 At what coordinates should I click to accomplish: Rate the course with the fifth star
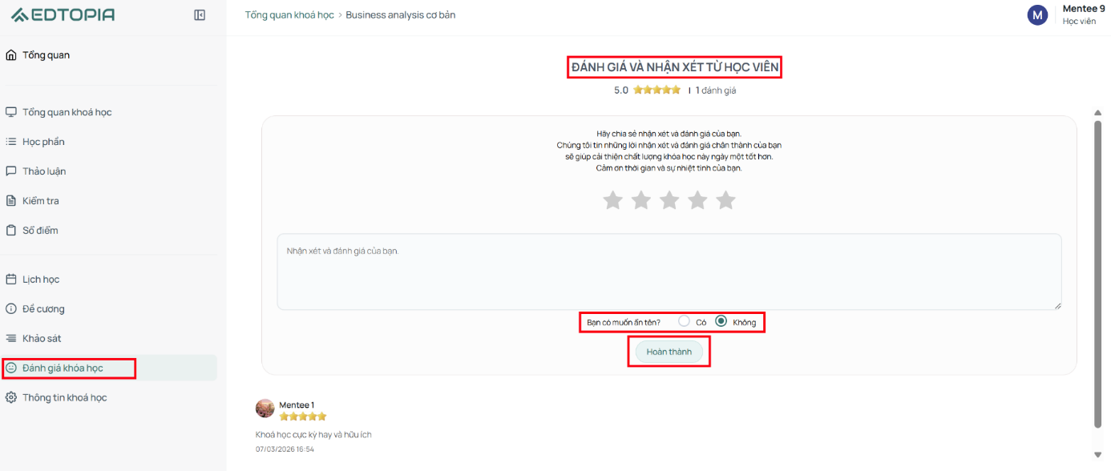tap(725, 200)
